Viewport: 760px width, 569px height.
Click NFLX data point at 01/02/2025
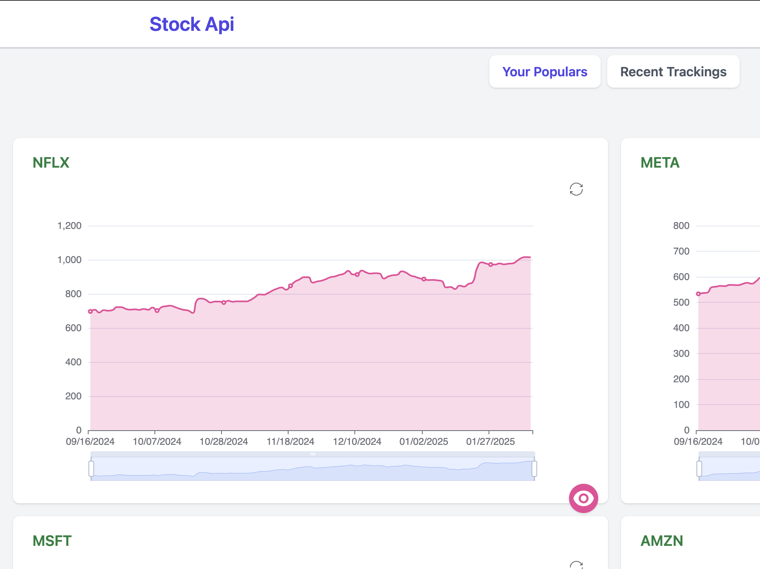(424, 279)
